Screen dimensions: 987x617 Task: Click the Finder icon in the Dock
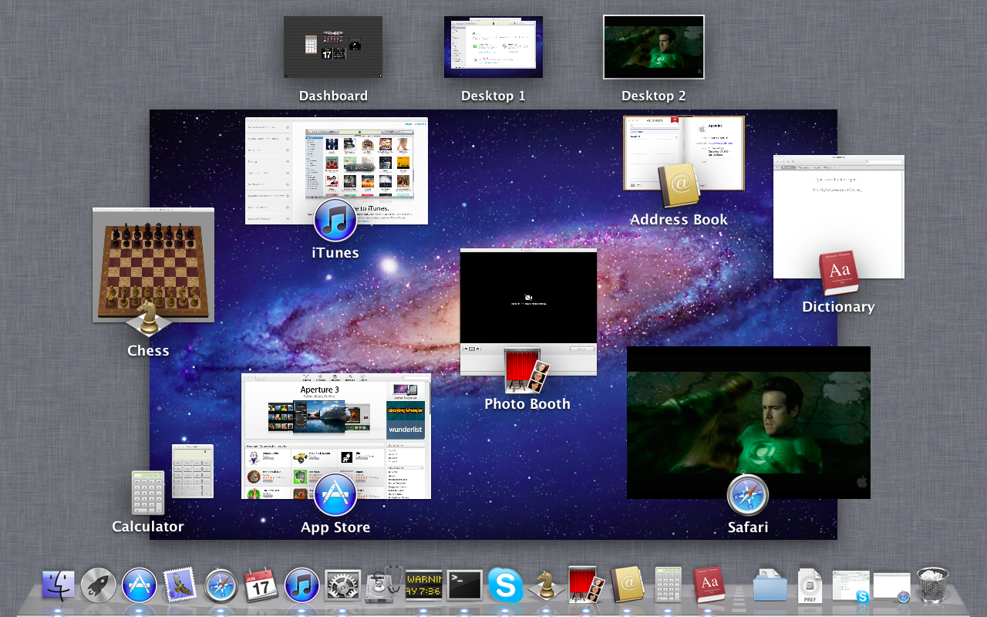(59, 585)
